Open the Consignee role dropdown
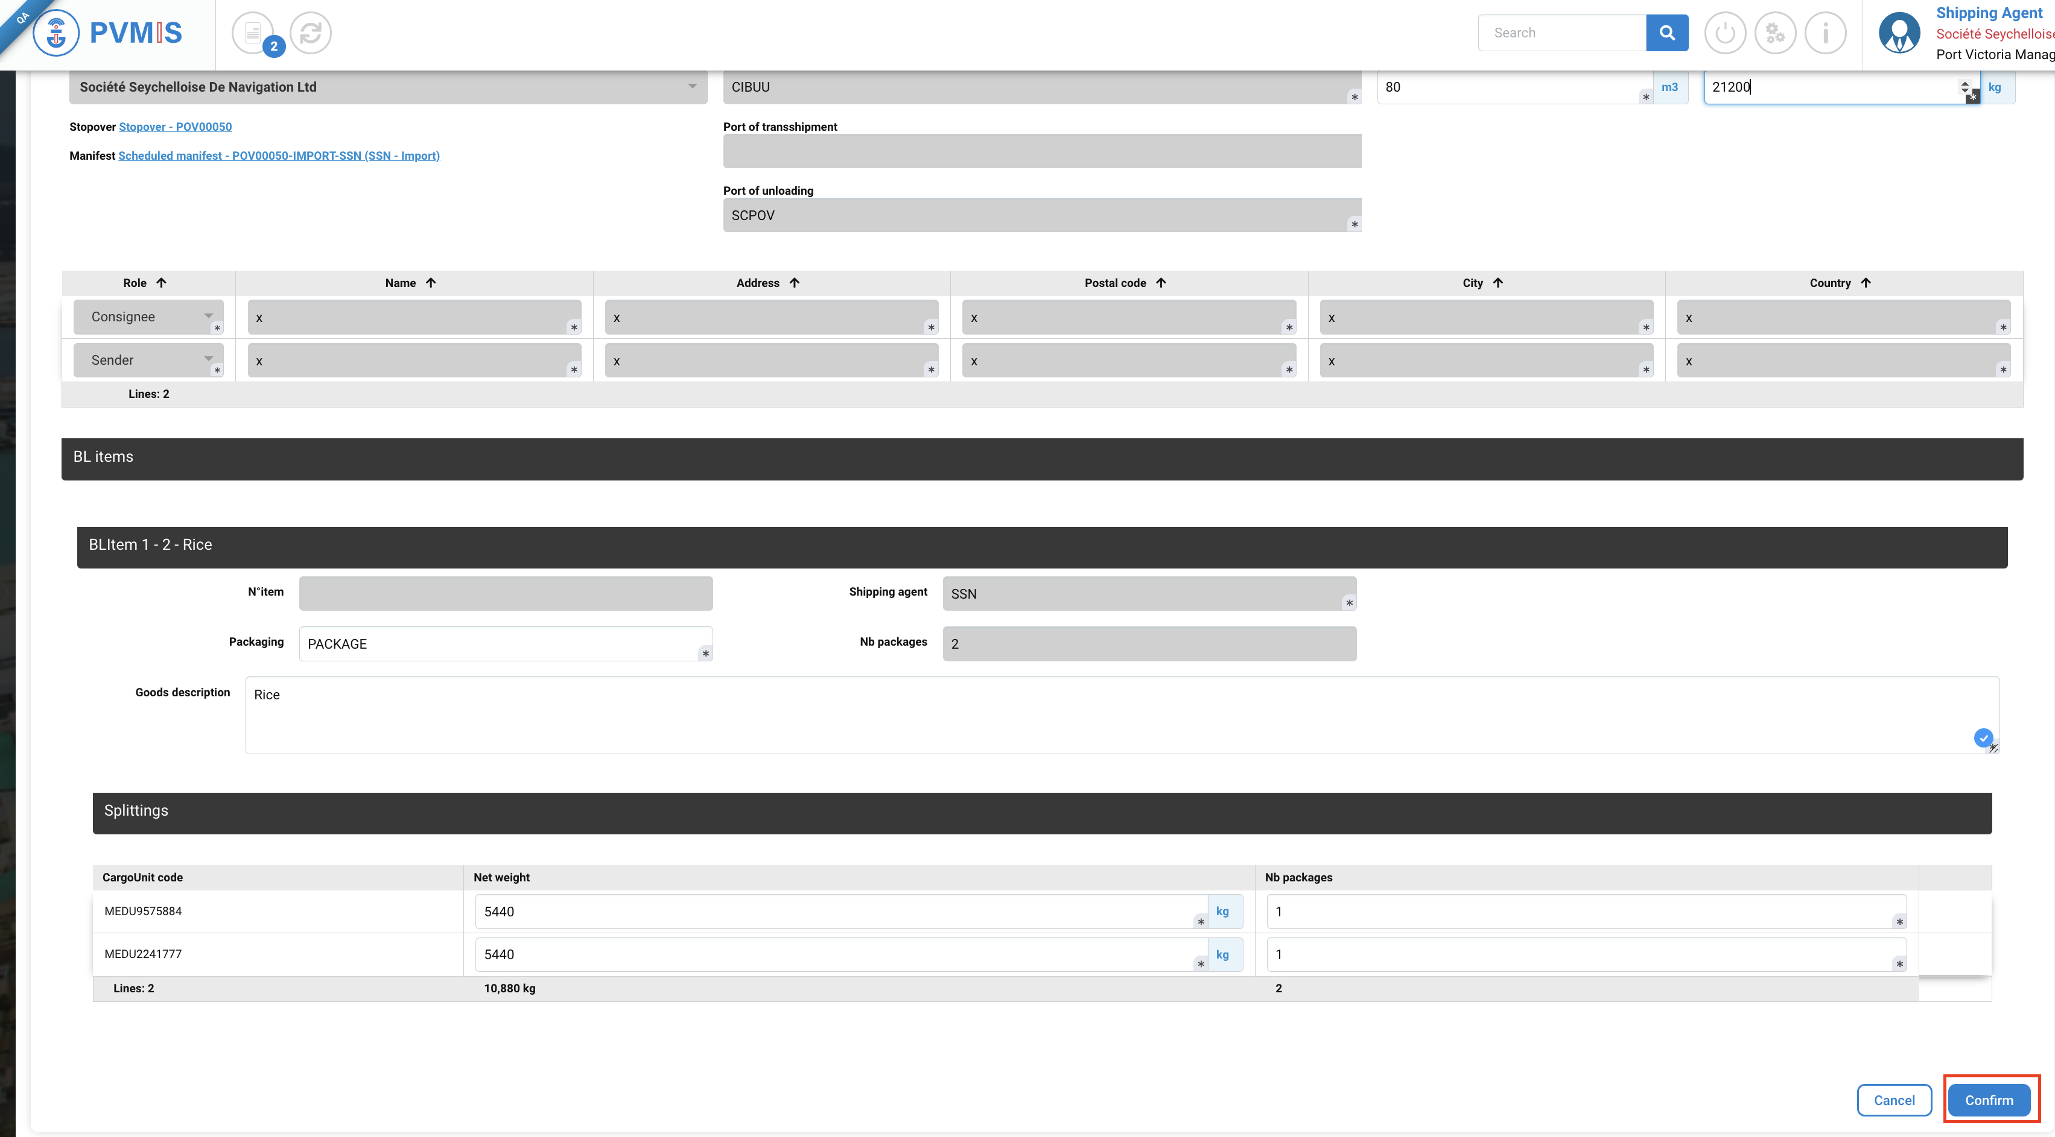 [148, 317]
